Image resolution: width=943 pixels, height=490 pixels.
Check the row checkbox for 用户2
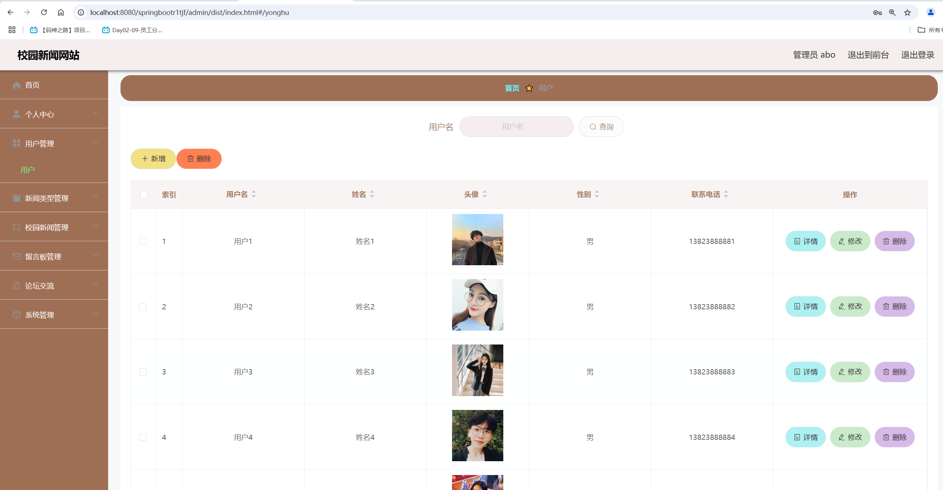pos(143,307)
